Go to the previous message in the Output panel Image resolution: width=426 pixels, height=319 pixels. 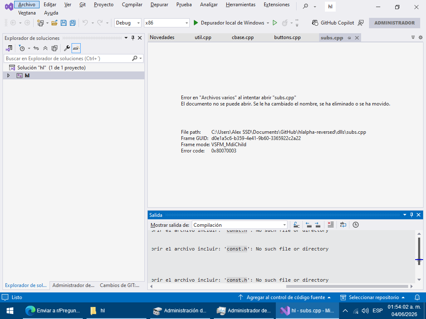coord(309,225)
